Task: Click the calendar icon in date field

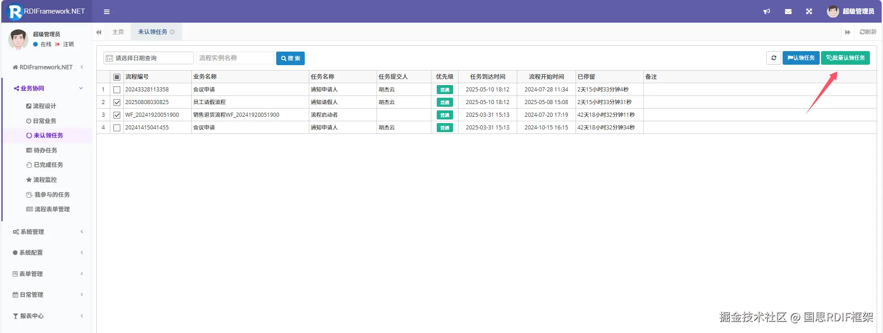Action: 109,58
